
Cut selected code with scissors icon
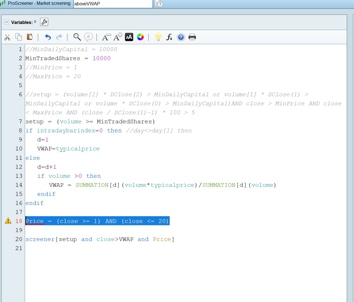[7, 37]
